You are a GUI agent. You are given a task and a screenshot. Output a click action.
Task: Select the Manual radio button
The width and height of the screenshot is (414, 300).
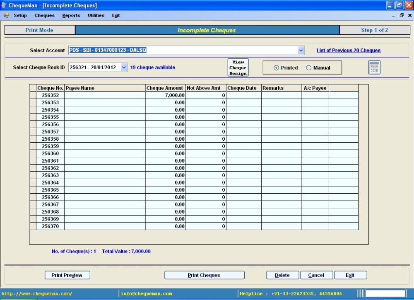pos(308,67)
